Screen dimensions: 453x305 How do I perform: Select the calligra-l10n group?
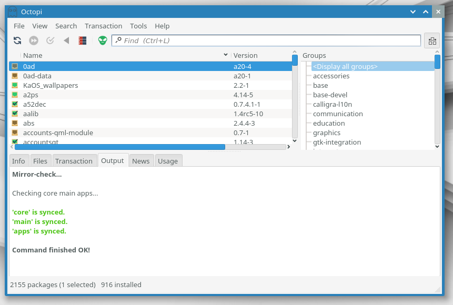point(332,104)
